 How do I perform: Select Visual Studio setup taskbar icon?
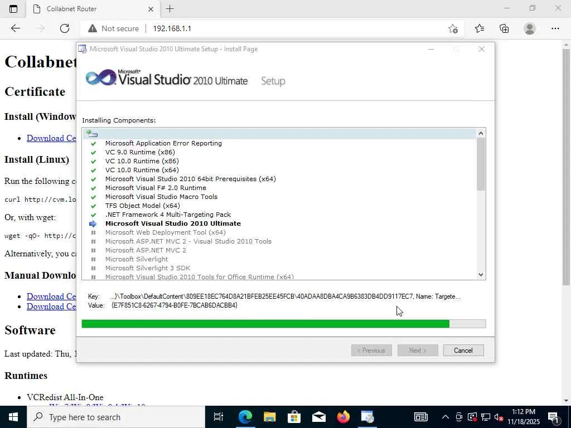[x=367, y=417]
